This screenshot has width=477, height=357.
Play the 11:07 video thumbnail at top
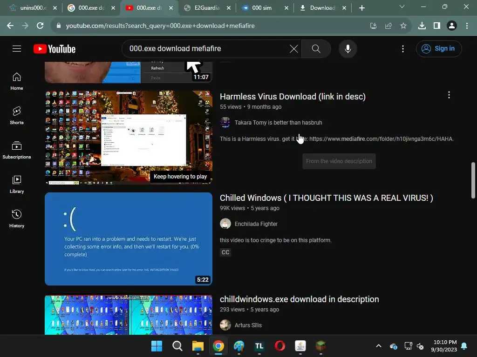[x=129, y=72]
